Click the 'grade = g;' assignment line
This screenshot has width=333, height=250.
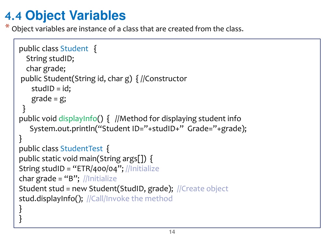tap(49, 99)
